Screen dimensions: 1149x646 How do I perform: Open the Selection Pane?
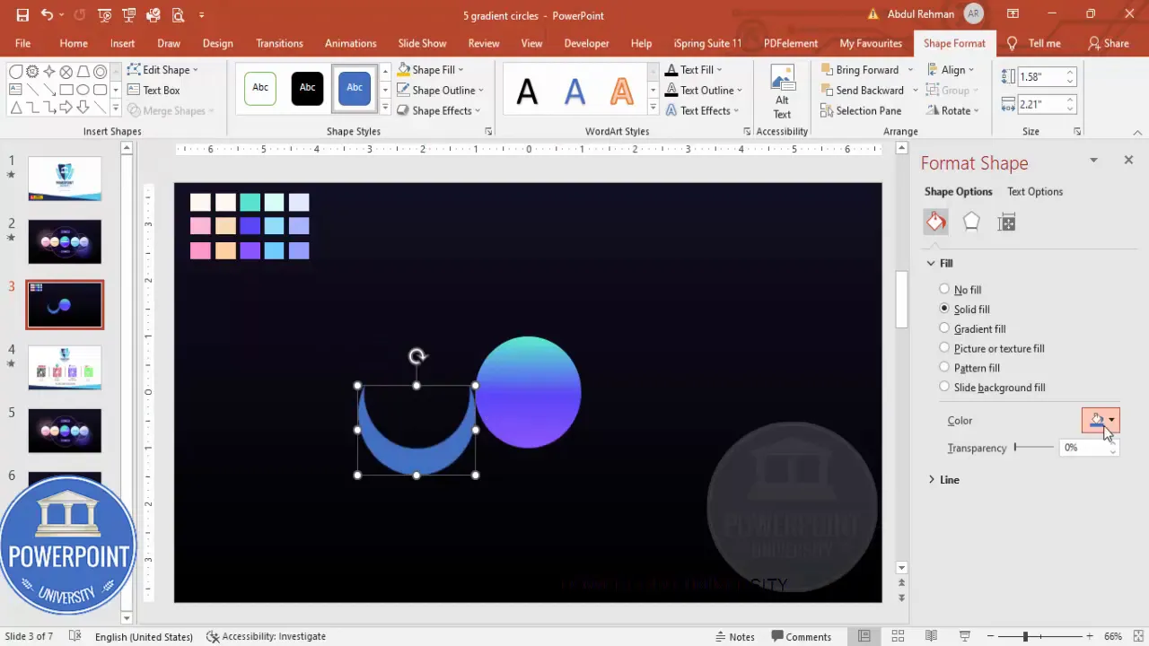point(861,110)
